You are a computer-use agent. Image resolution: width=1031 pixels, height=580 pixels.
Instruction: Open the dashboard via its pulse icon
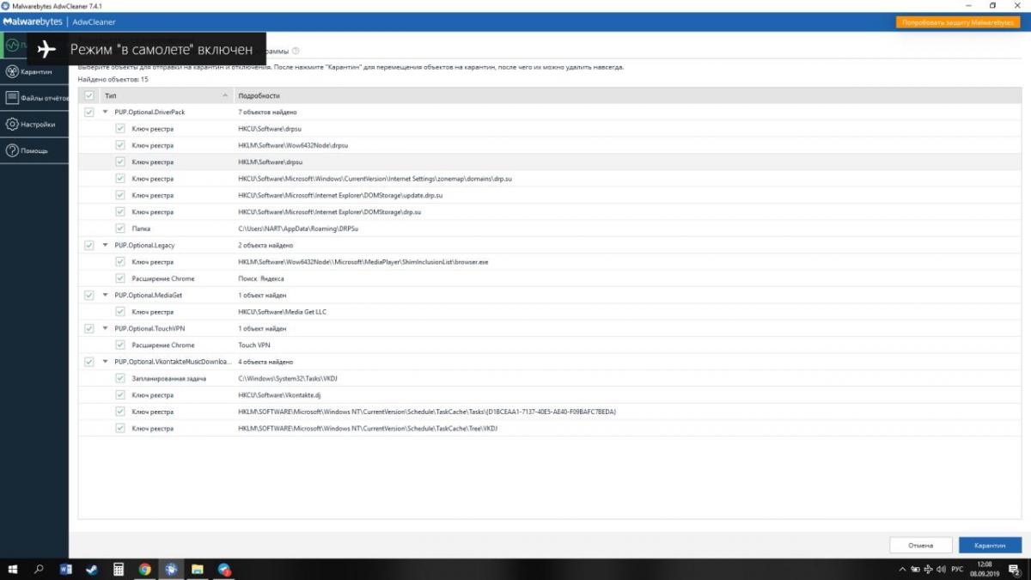pos(13,45)
